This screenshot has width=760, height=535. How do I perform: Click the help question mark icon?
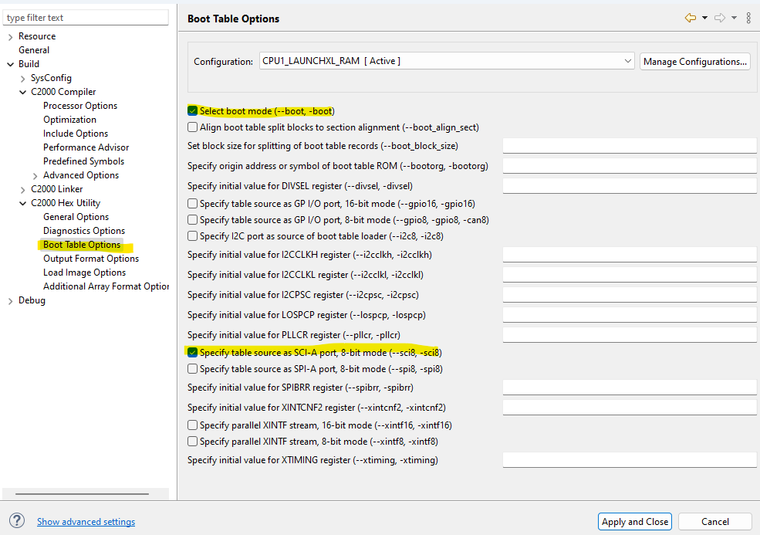tap(17, 522)
